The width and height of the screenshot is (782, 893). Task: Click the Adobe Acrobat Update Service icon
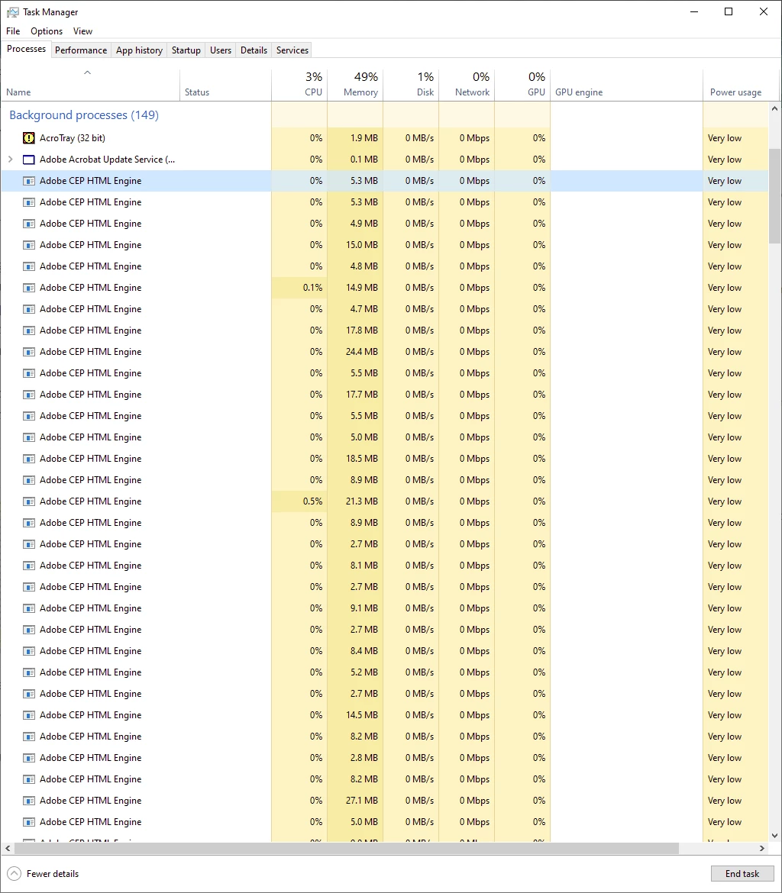click(x=28, y=160)
